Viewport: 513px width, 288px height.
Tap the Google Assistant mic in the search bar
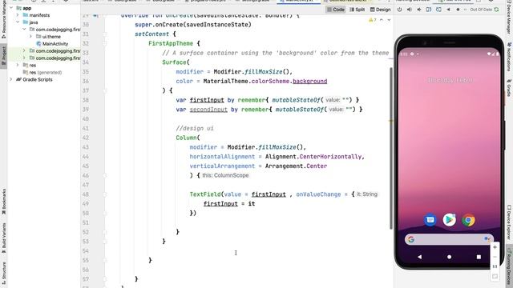point(487,239)
